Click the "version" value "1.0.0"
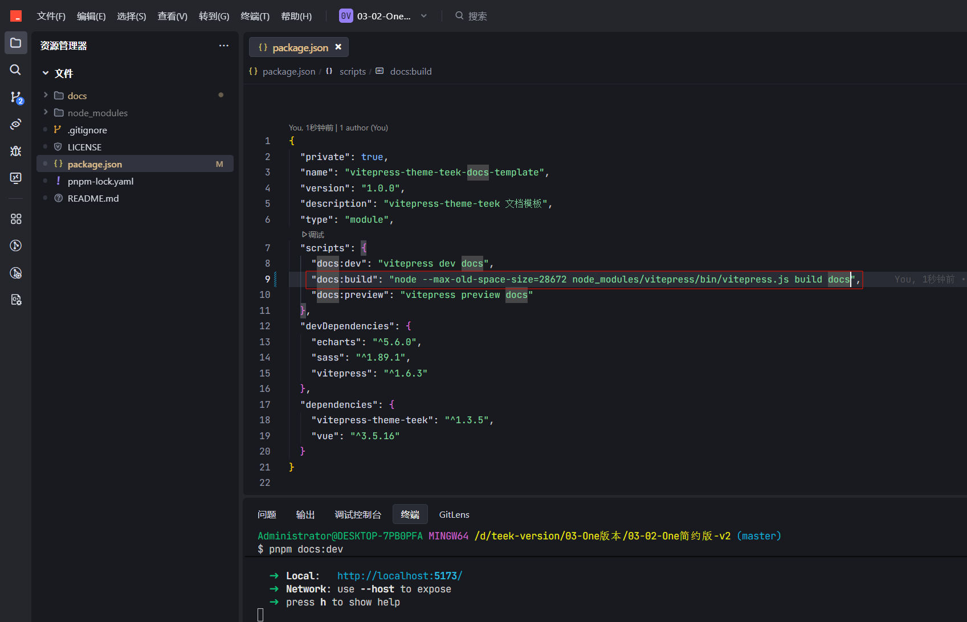Viewport: 967px width, 622px height. [381, 188]
